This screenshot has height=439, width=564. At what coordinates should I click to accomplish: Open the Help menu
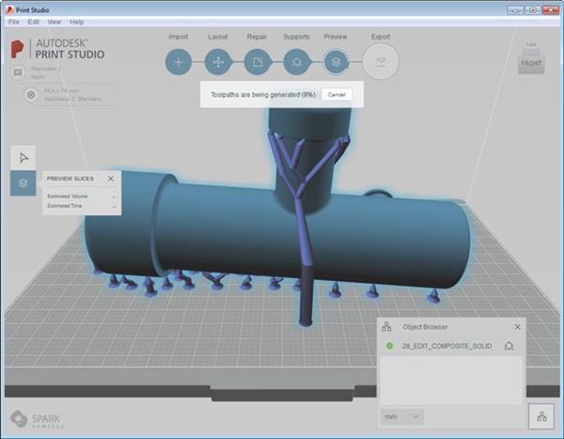point(76,21)
